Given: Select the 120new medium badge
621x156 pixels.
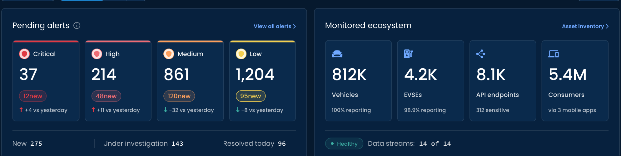Looking at the screenshot, I should coord(179,96).
